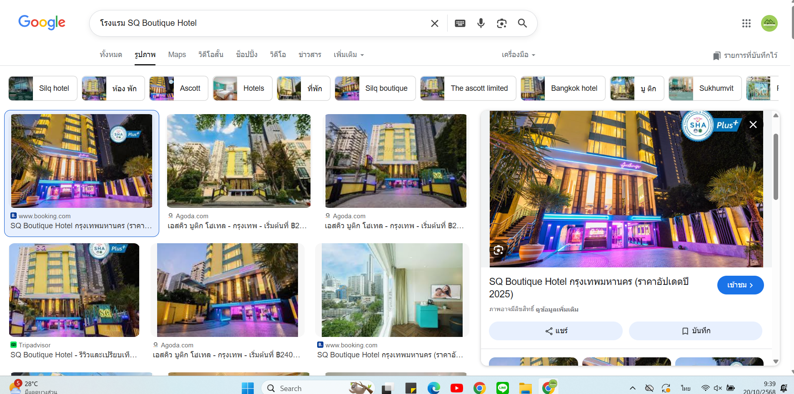Click Lens icon on preview image

498,250
